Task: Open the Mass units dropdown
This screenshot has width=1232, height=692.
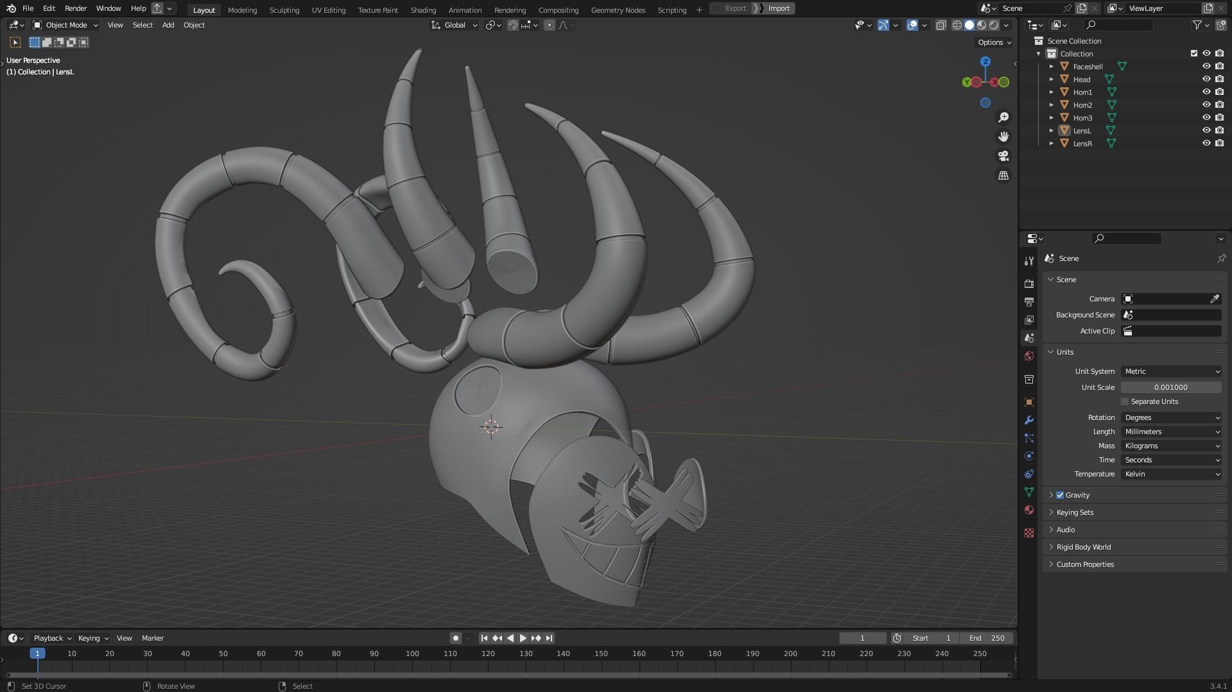Action: 1171,446
